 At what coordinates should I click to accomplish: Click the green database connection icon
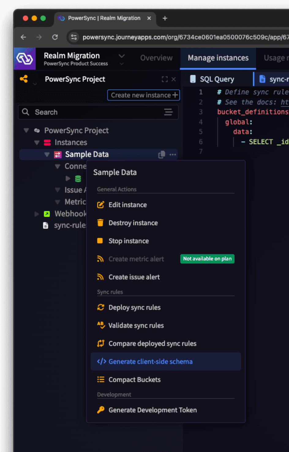click(x=78, y=178)
